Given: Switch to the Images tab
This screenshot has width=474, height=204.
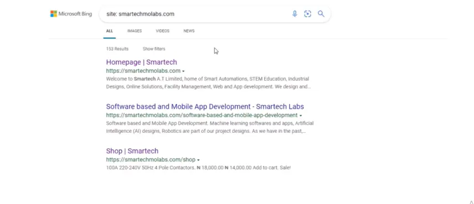Looking at the screenshot, I should [x=135, y=31].
